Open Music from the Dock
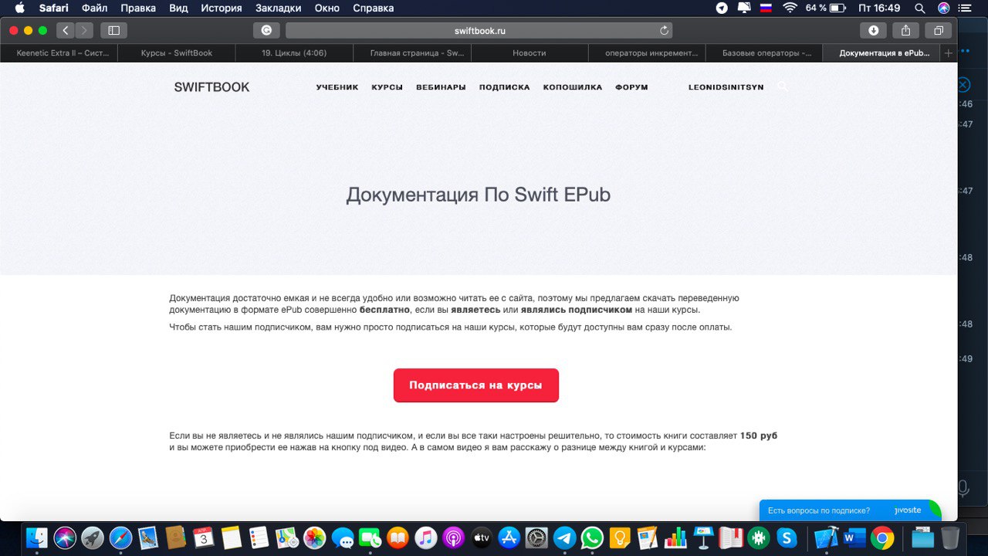The width and height of the screenshot is (988, 556). pos(426,537)
